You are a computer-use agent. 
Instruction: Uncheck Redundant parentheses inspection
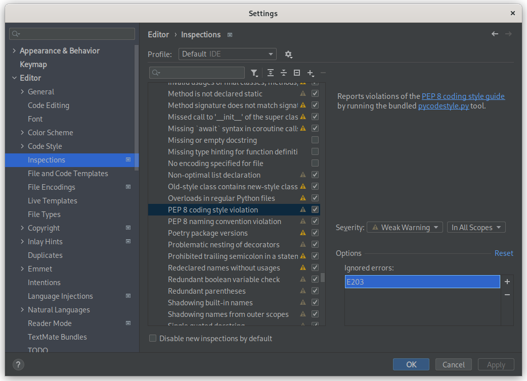(x=315, y=291)
